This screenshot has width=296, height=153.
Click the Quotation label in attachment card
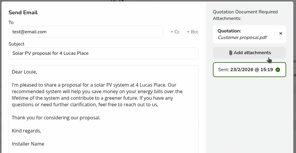point(229,31)
